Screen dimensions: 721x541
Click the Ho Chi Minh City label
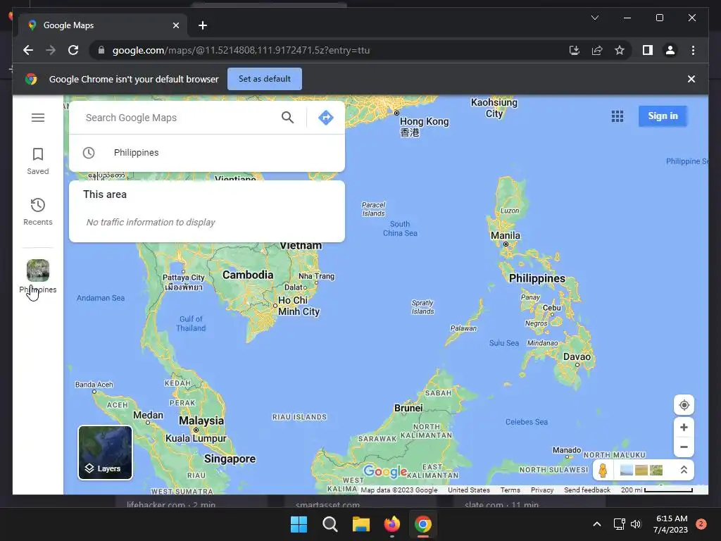299,306
